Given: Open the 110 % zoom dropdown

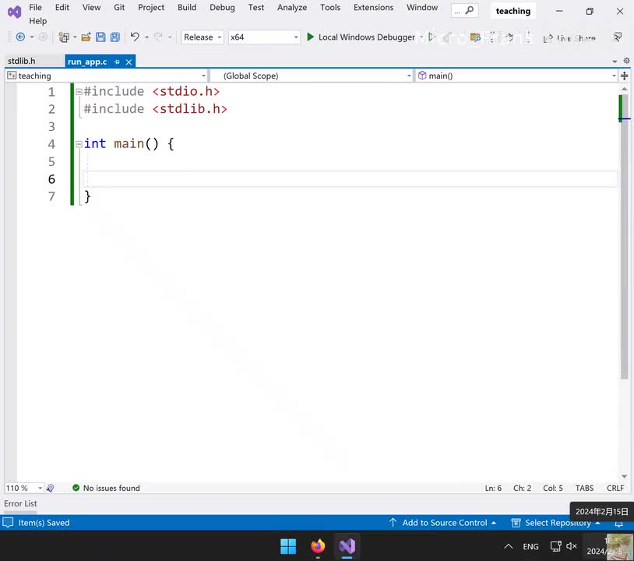Looking at the screenshot, I should tap(23, 488).
